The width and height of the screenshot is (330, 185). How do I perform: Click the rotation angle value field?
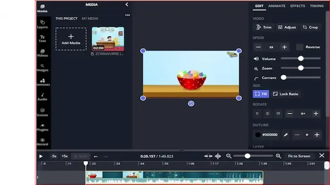[303, 114]
